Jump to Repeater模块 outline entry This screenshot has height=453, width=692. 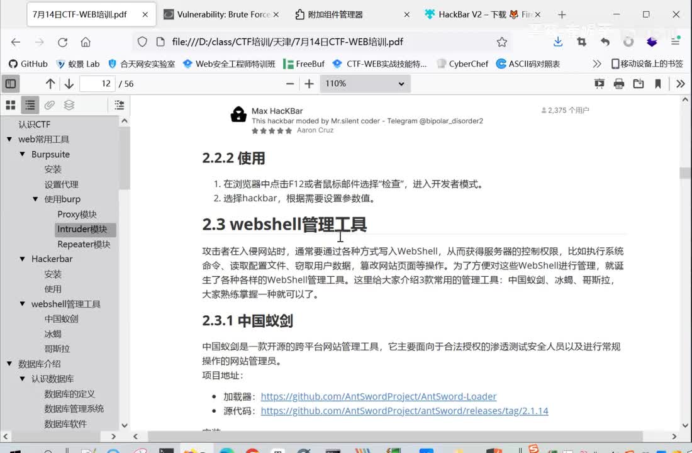point(84,244)
